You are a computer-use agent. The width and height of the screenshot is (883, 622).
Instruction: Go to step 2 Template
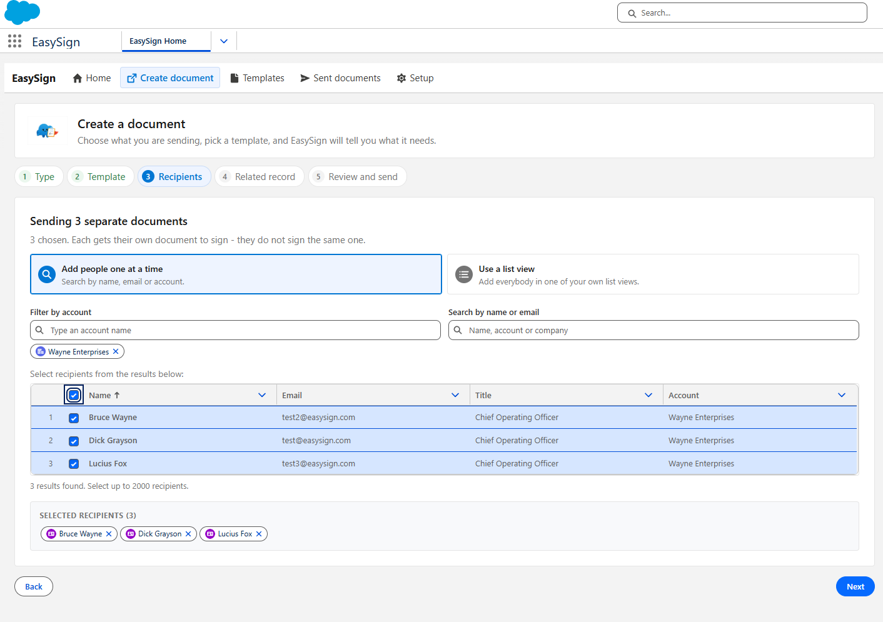(101, 176)
